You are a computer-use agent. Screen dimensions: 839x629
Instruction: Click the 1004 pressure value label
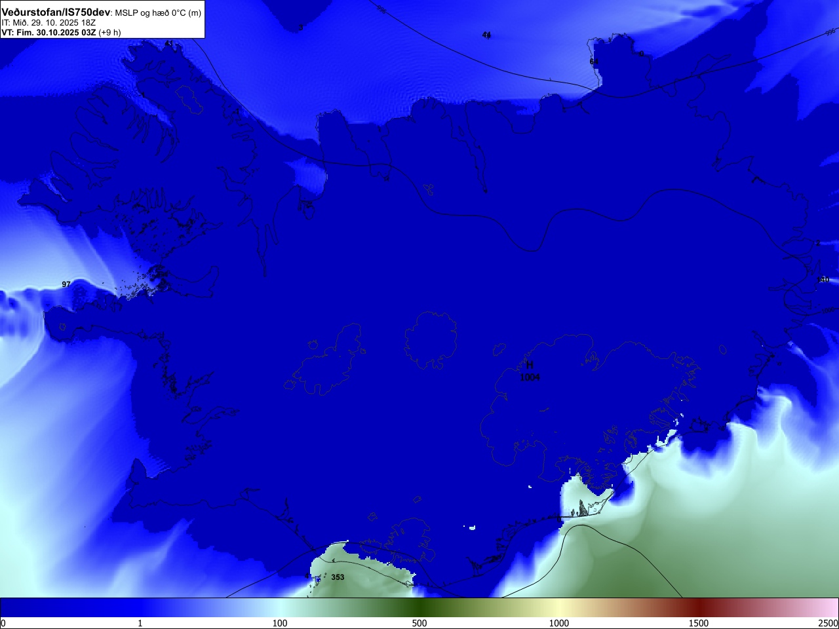coord(530,377)
